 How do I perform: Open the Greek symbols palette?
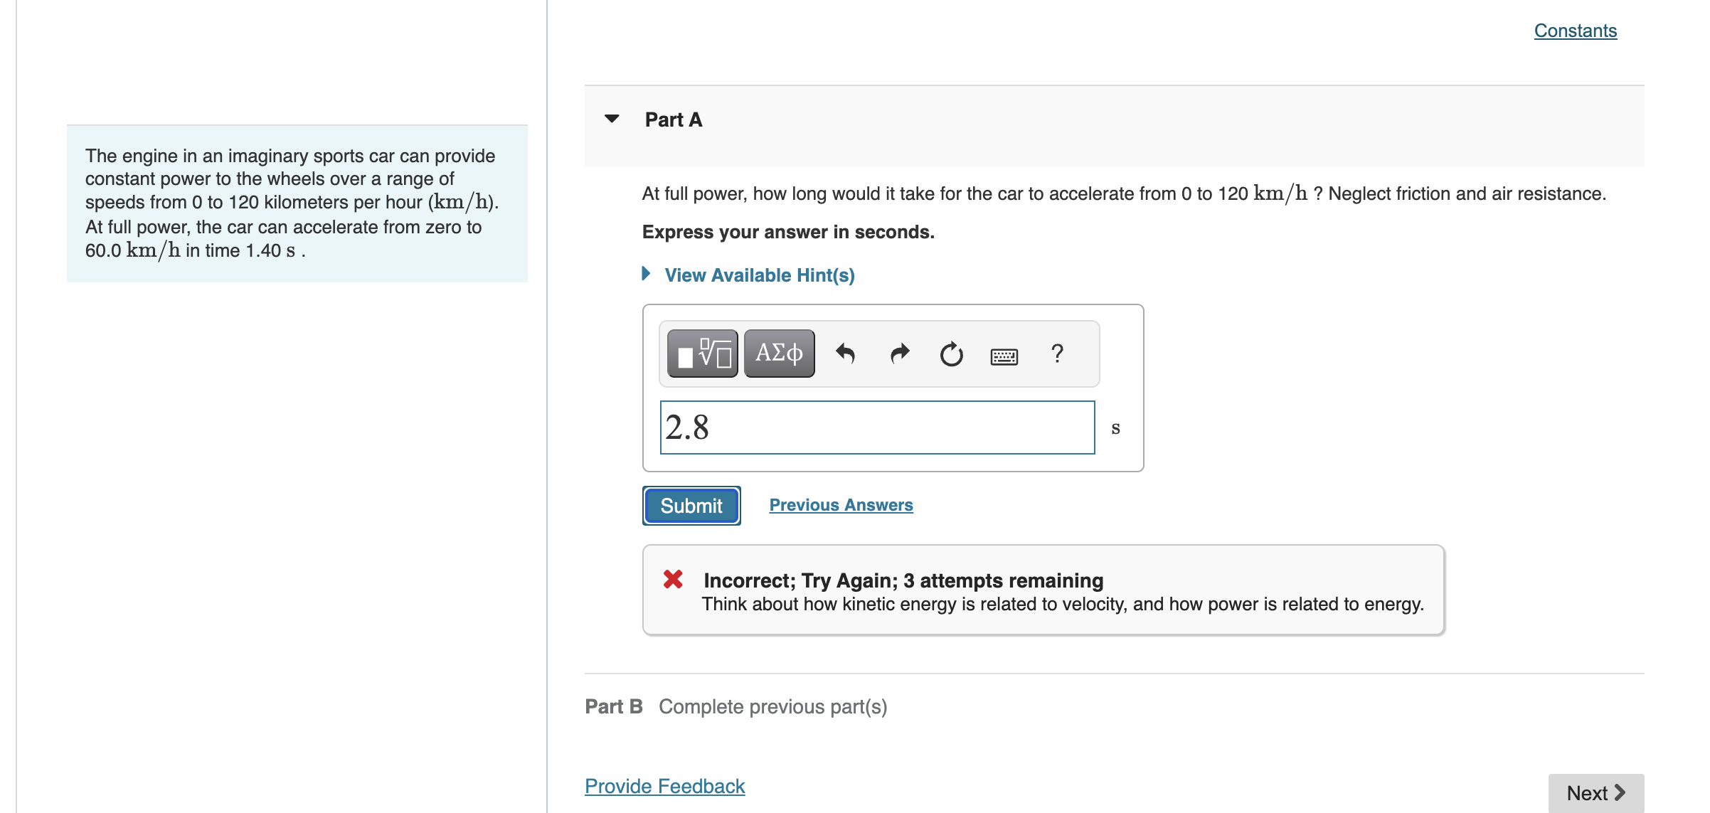(779, 354)
